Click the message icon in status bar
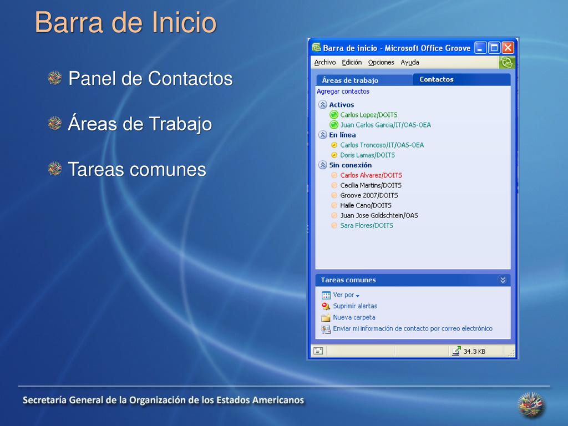Viewport: 568px width, 426px height. coord(318,351)
